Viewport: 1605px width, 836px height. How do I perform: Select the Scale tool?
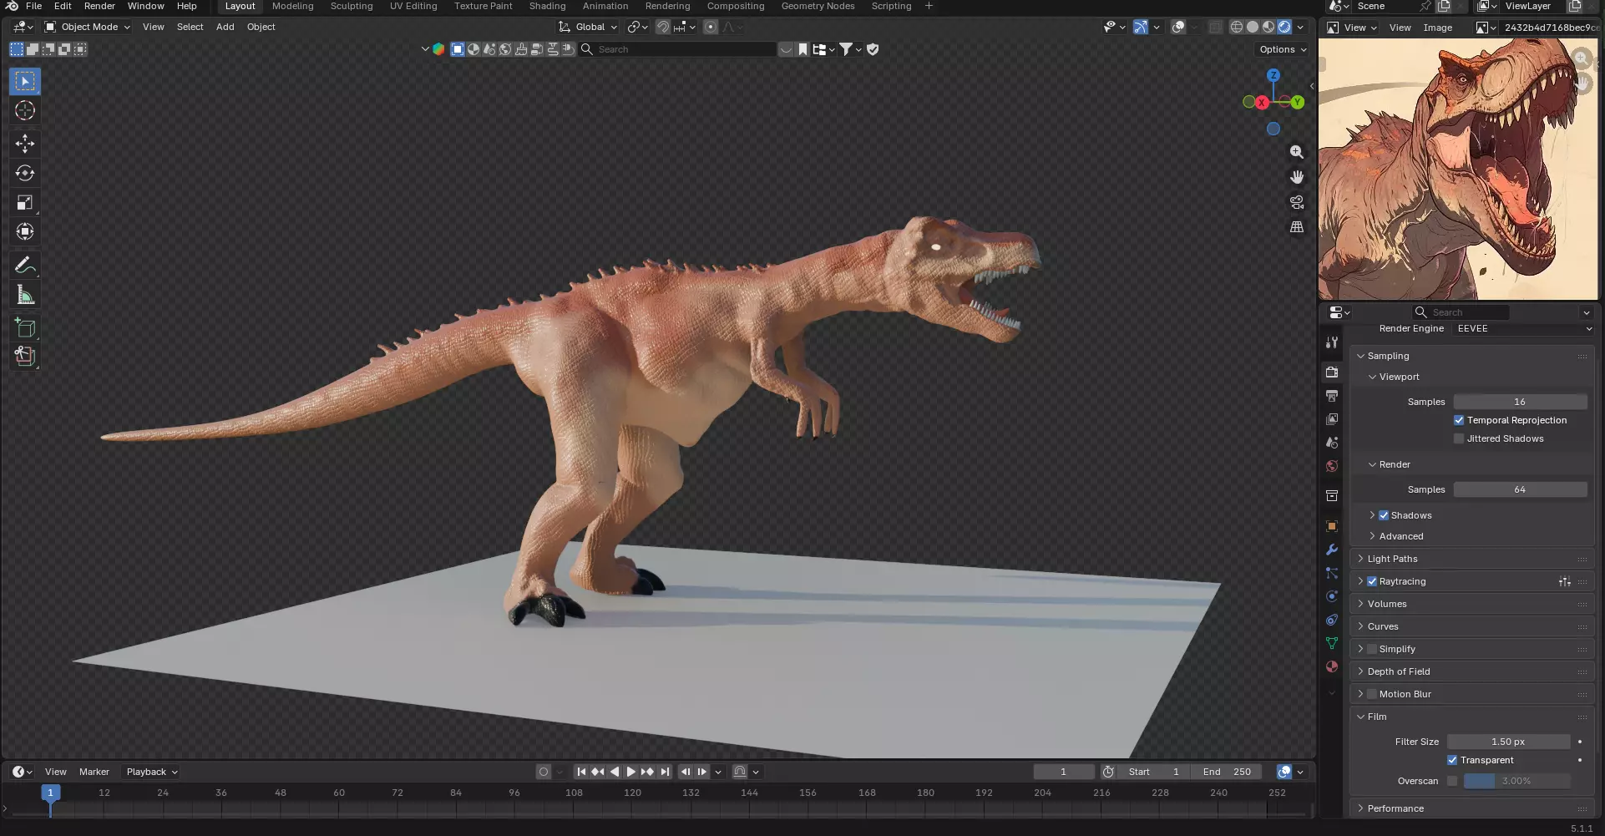[x=25, y=202]
